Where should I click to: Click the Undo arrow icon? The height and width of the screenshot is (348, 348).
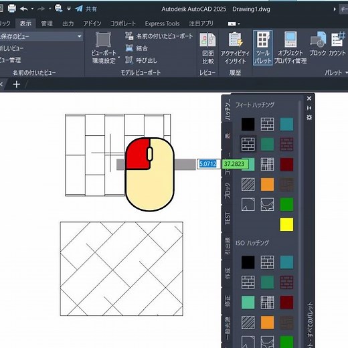(x=24, y=9)
